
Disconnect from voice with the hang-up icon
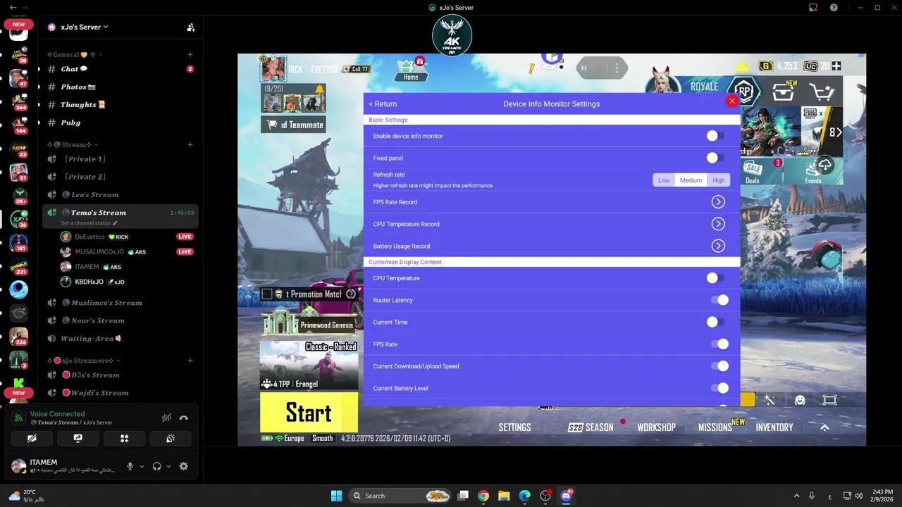pyautogui.click(x=184, y=418)
